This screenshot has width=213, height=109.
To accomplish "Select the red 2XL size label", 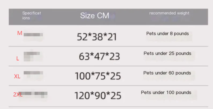I will [18, 94].
